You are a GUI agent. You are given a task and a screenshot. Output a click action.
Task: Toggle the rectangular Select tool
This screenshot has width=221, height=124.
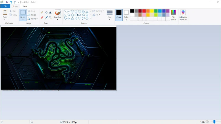pyautogui.click(x=23, y=13)
